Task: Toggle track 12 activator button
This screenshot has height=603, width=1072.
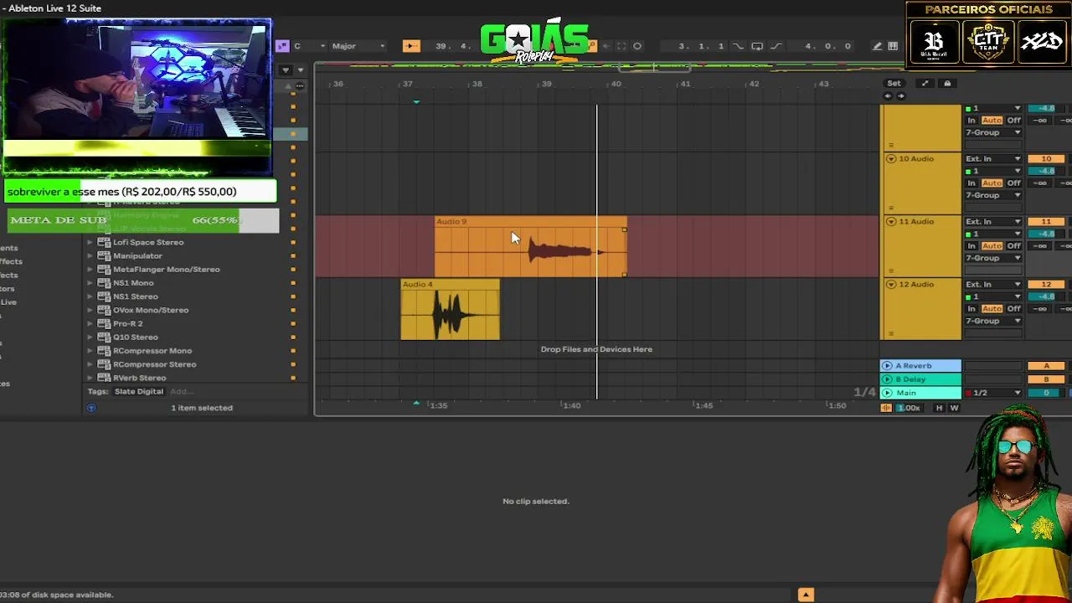Action: (1046, 285)
